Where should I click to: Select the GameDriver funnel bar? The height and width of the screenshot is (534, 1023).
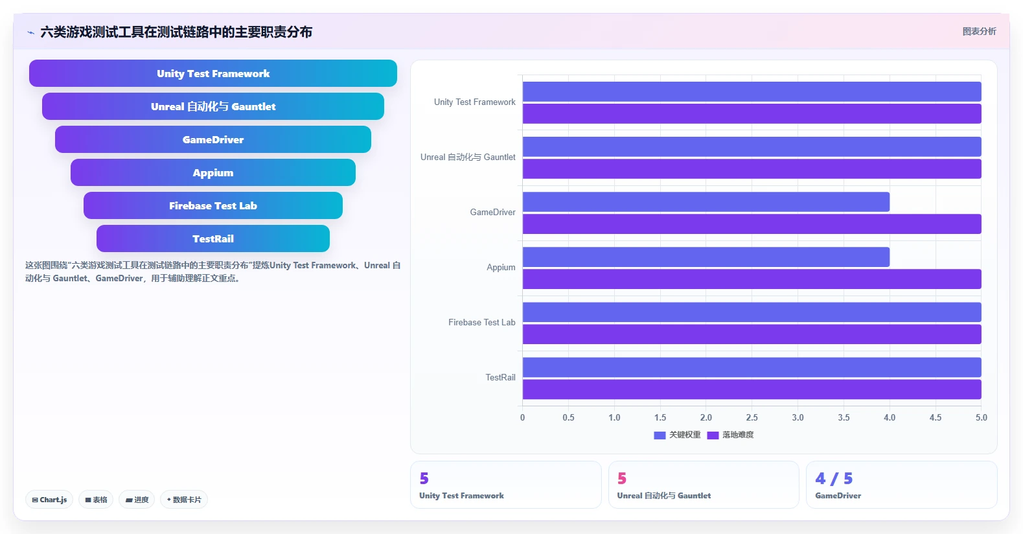213,139
